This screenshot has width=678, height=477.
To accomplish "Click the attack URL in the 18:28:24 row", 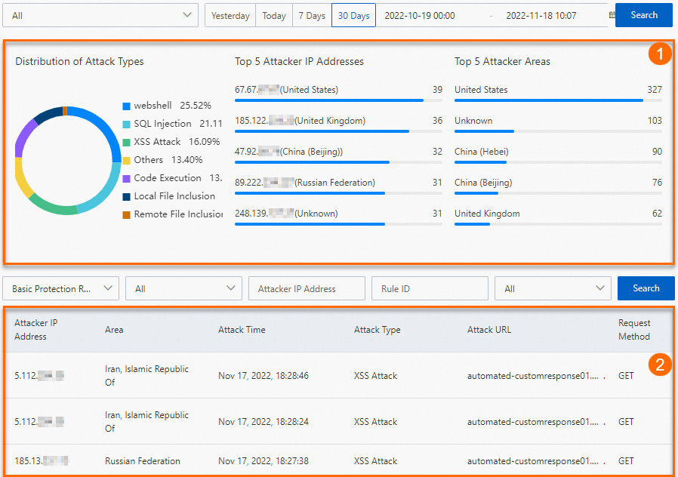I will (x=536, y=422).
